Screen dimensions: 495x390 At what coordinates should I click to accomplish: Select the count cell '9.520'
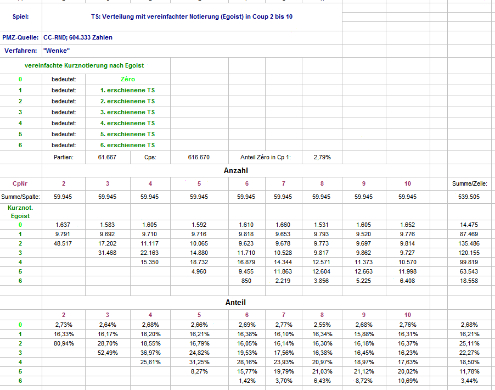pos(363,234)
